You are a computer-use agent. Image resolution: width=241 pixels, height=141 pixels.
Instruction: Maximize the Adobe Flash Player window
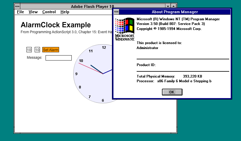pyautogui.click(x=173, y=6)
